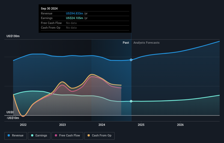Click the Cash From Op tooltip row label
The height and width of the screenshot is (143, 224).
(50, 28)
